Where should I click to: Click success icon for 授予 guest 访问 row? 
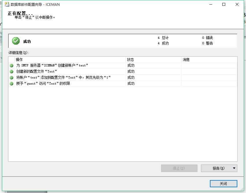pyautogui.click(x=12, y=84)
